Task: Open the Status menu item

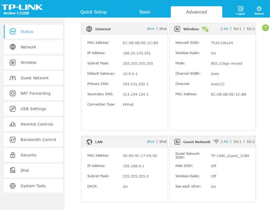Action: 33,32
